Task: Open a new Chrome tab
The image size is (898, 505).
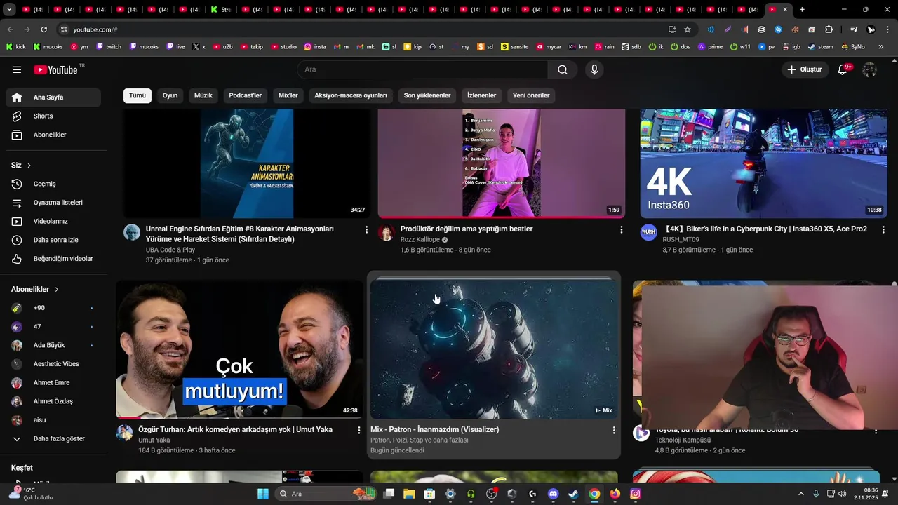Action: point(802,10)
